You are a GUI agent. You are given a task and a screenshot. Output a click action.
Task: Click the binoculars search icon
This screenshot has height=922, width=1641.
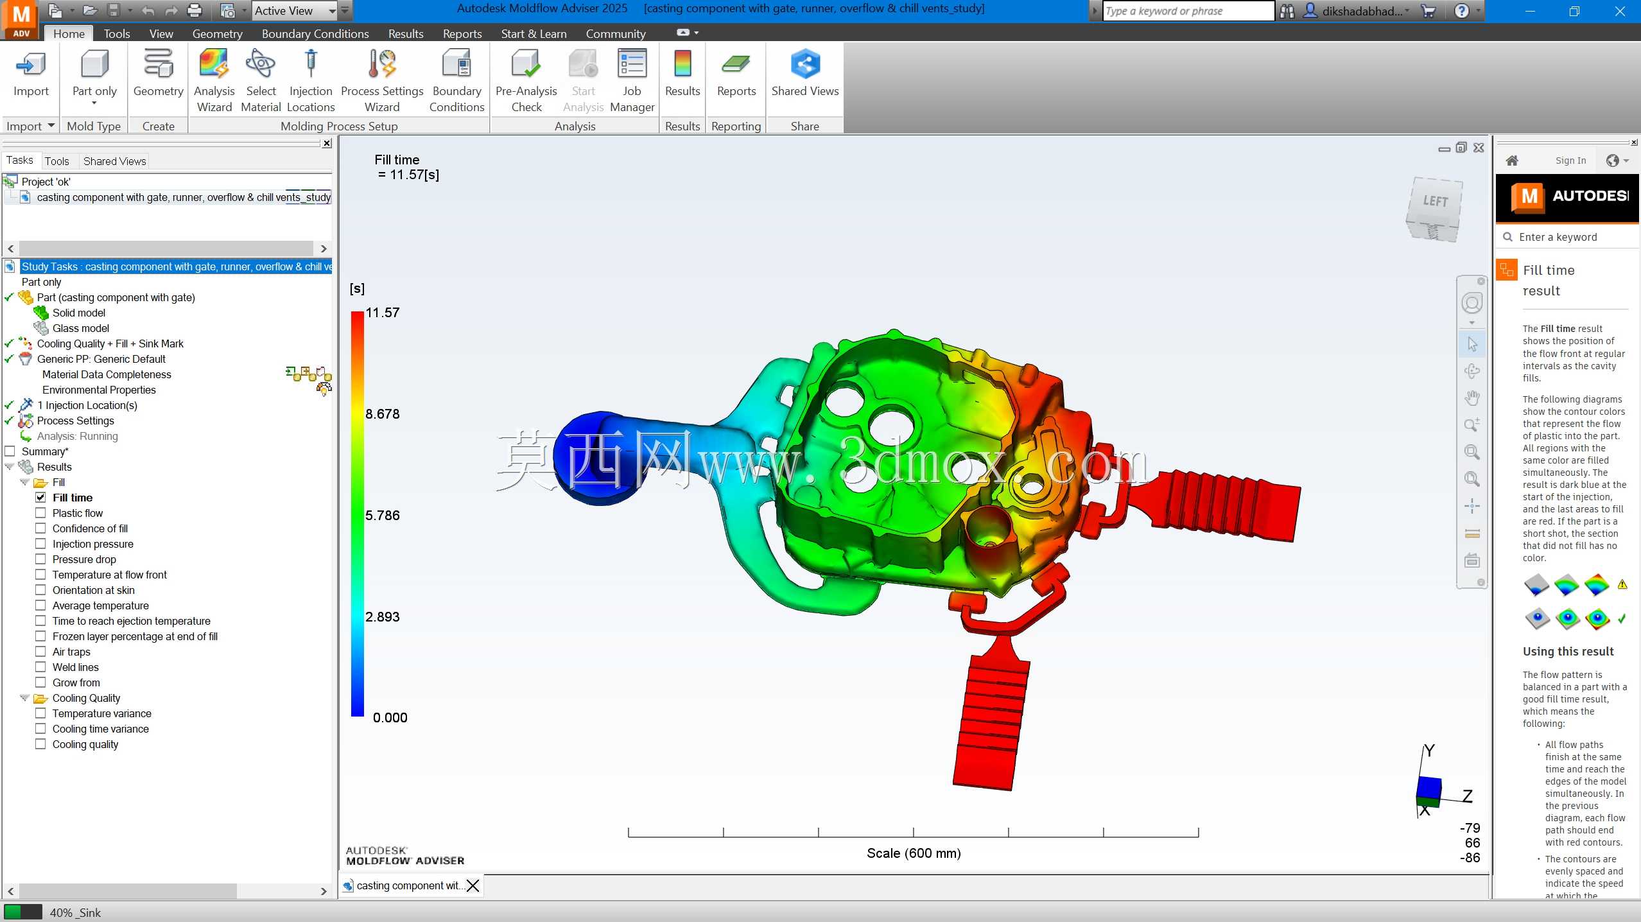[1287, 11]
